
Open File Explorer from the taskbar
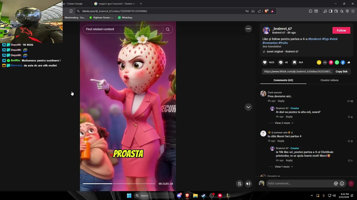click(x=196, y=196)
